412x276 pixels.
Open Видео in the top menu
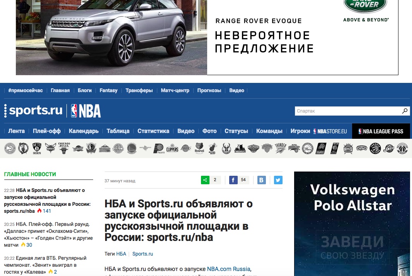[x=237, y=91]
